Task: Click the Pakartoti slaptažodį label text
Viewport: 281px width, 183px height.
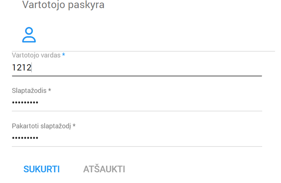Action: 41,126
